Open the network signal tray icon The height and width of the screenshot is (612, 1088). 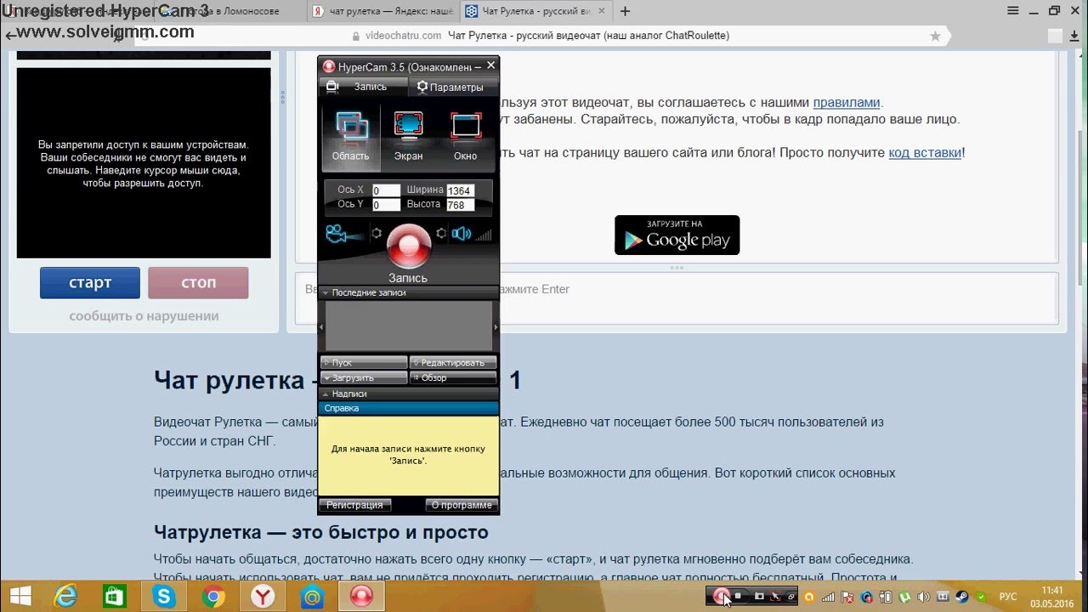point(828,598)
